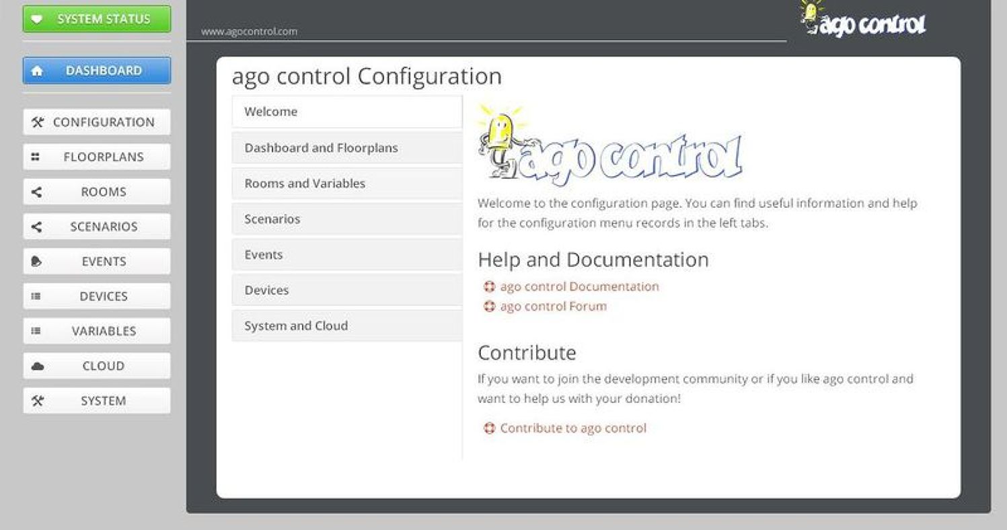Click the cloud icon in sidebar
1007x530 pixels.
(x=38, y=366)
